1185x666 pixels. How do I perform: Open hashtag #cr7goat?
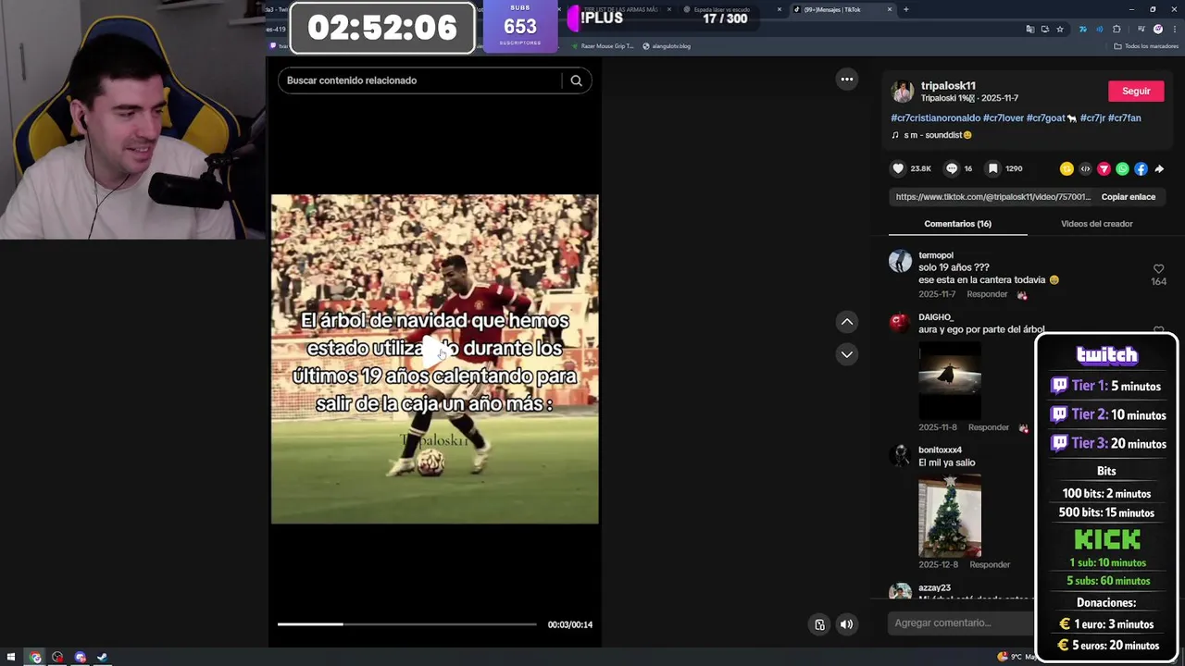coord(1045,118)
